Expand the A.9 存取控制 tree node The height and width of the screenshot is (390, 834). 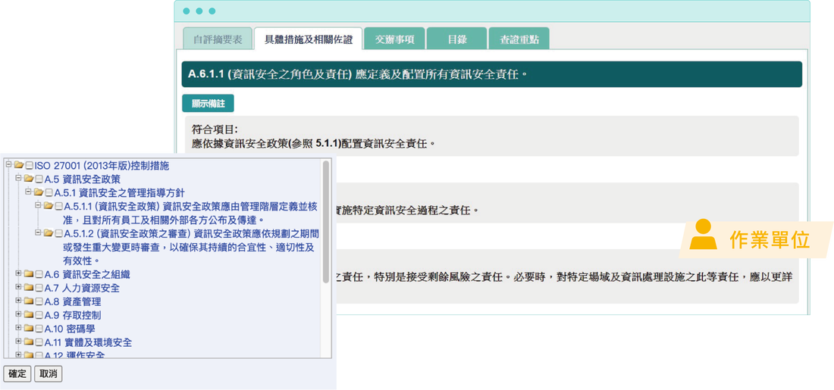coord(18,314)
